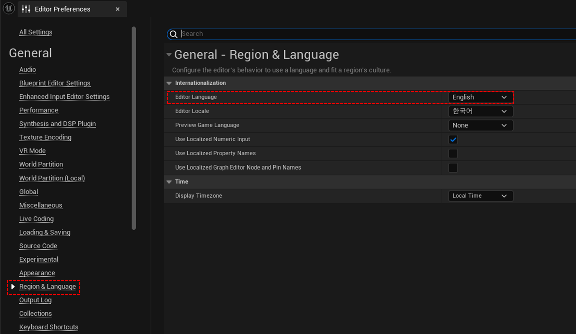Screen dimensions: 576x334
Task: Open Texture Encoding settings
Action: (x=45, y=137)
